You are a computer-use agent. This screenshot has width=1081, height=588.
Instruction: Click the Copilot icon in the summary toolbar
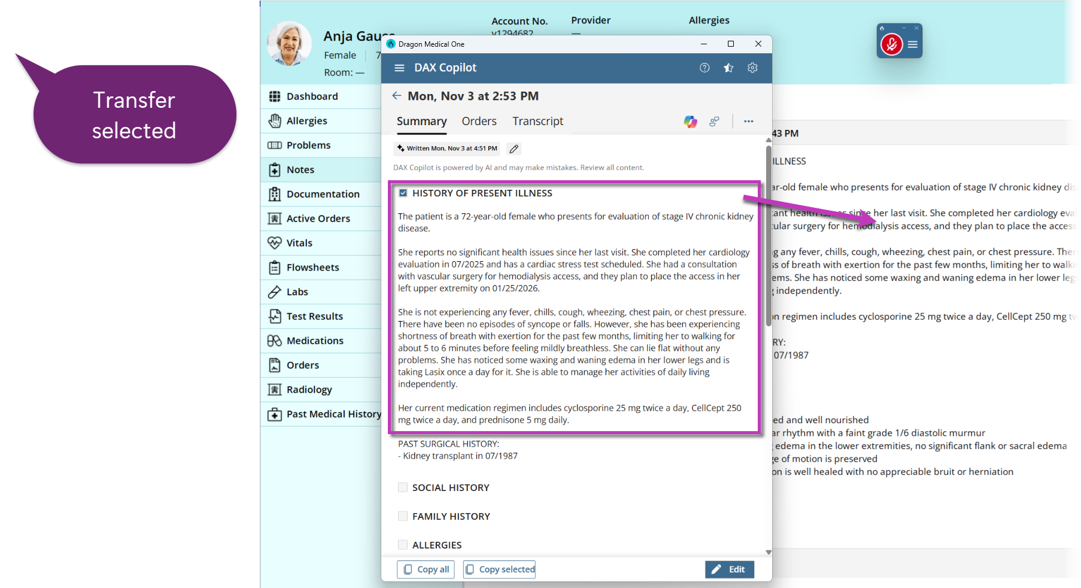(690, 122)
